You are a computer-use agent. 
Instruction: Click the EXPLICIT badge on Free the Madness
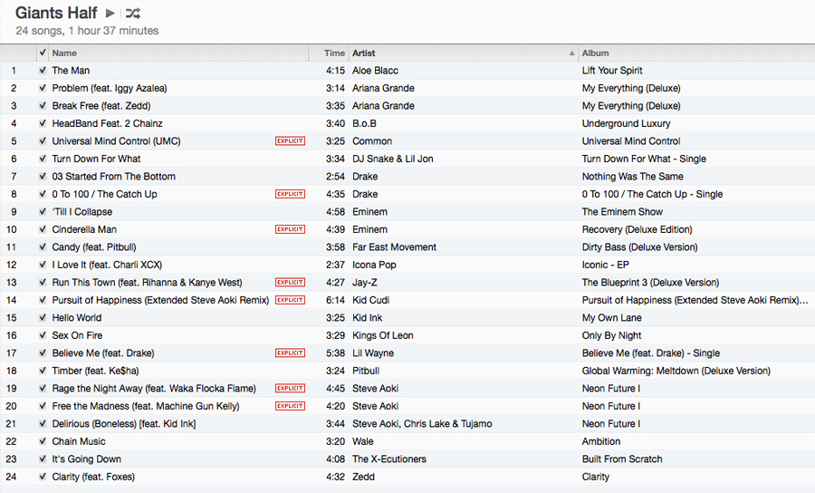(x=290, y=406)
